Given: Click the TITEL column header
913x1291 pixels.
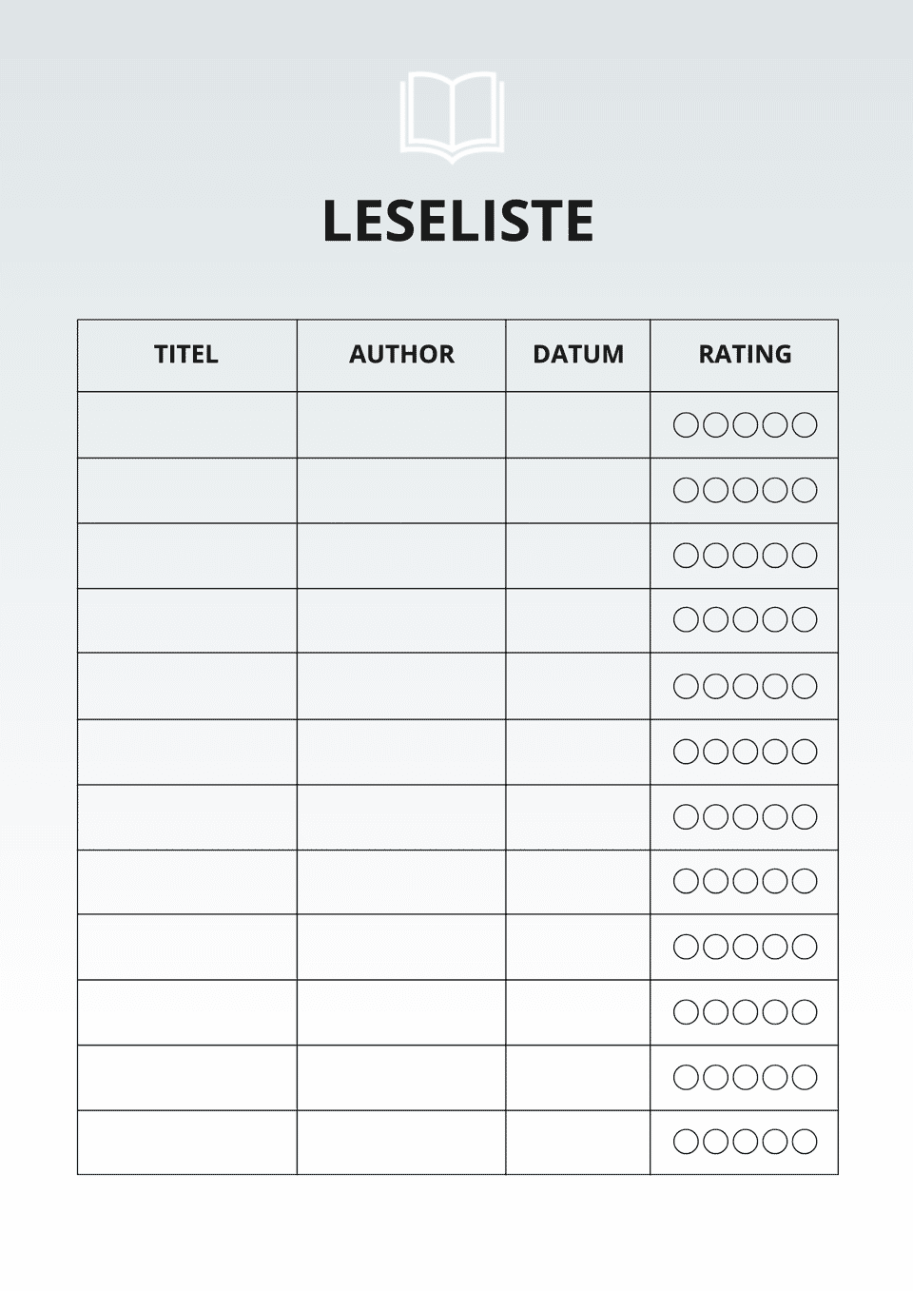Looking at the screenshot, I should click(x=186, y=355).
